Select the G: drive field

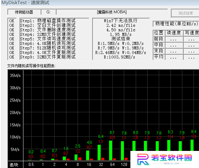pos(48,12)
